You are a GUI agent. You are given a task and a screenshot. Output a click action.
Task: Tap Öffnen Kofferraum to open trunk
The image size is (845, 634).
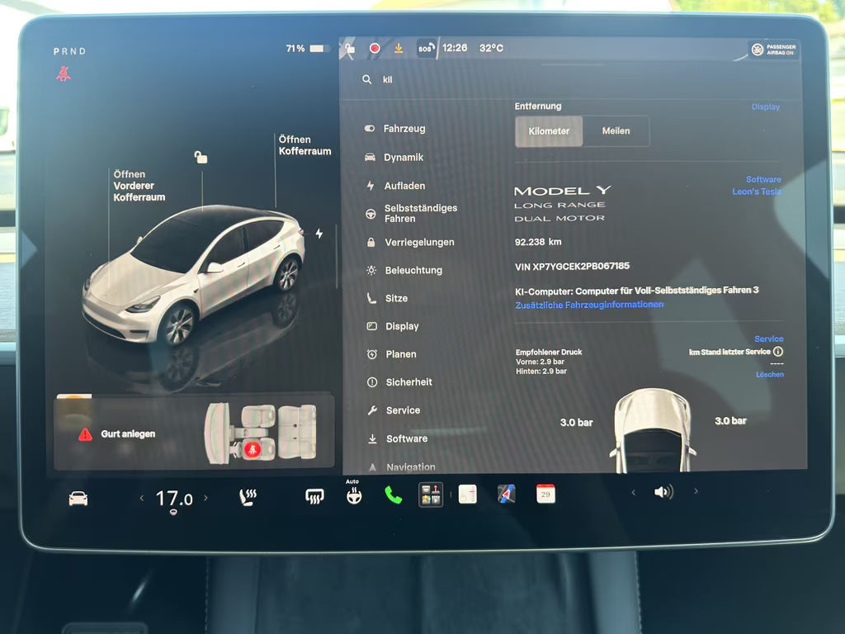[304, 145]
